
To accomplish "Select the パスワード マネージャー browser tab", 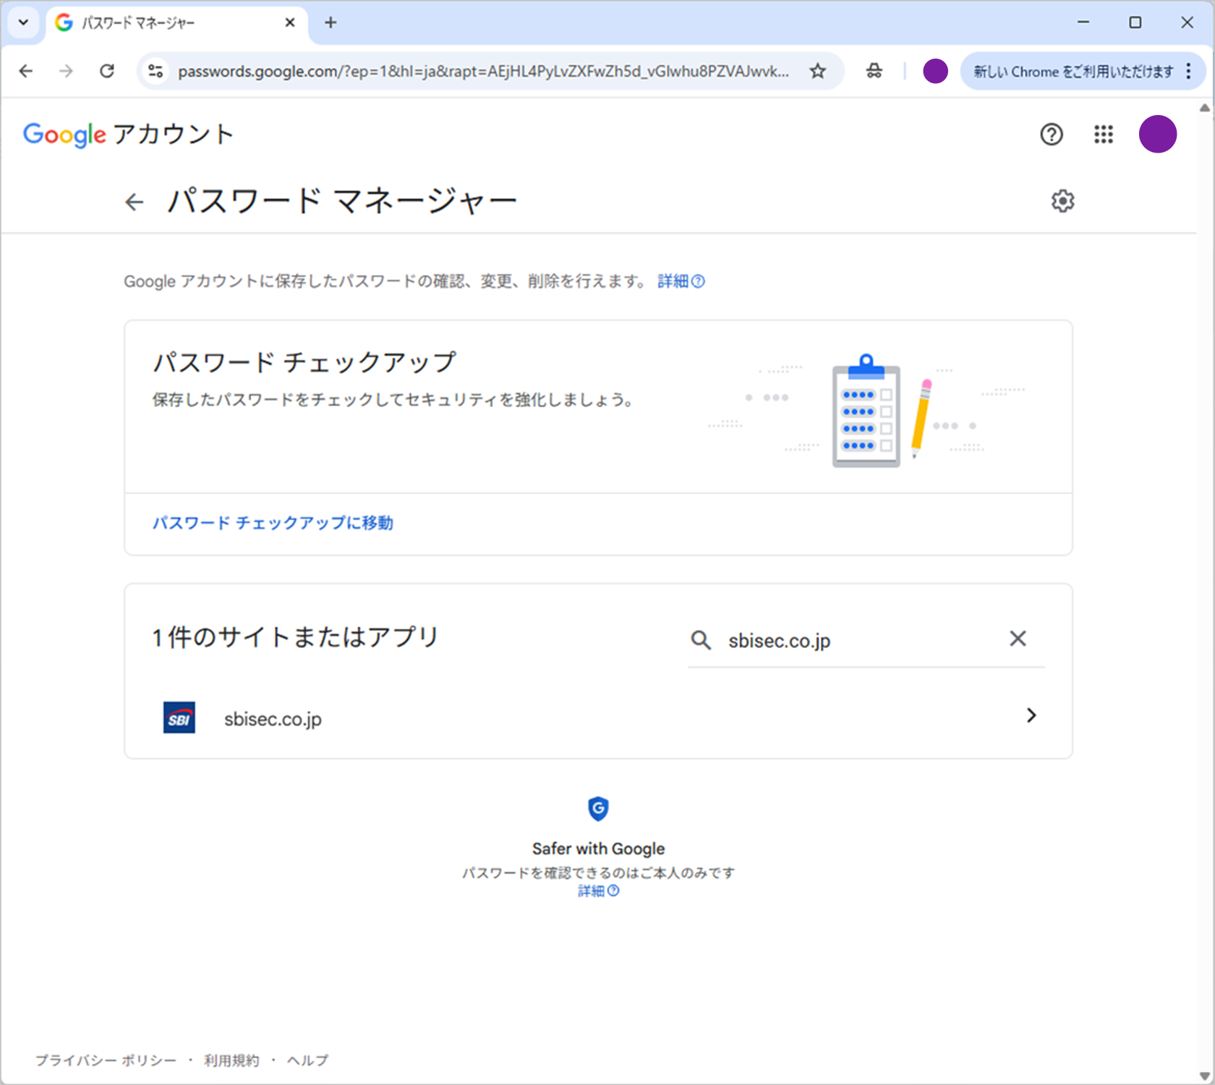I will coord(174,23).
